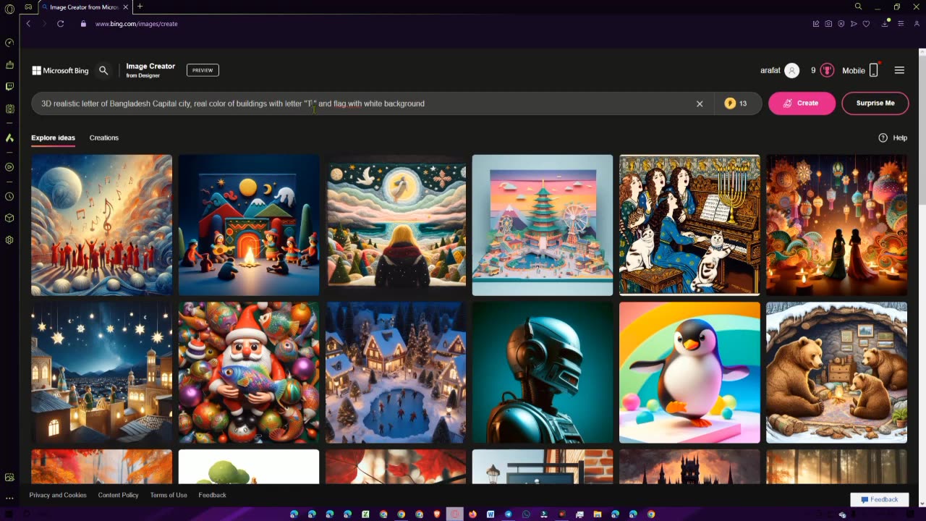Bookmark page with heart icon
Image resolution: width=926 pixels, height=521 pixels.
point(866,24)
